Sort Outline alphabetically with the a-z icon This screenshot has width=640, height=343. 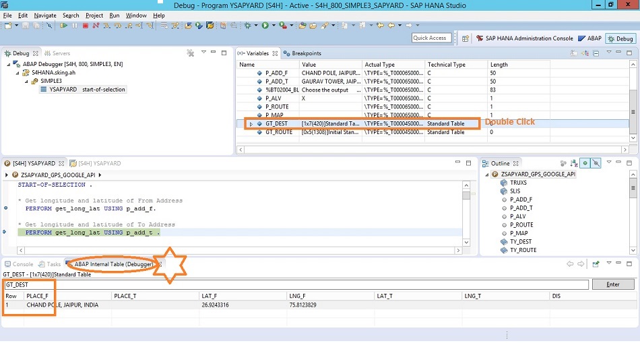click(x=574, y=163)
